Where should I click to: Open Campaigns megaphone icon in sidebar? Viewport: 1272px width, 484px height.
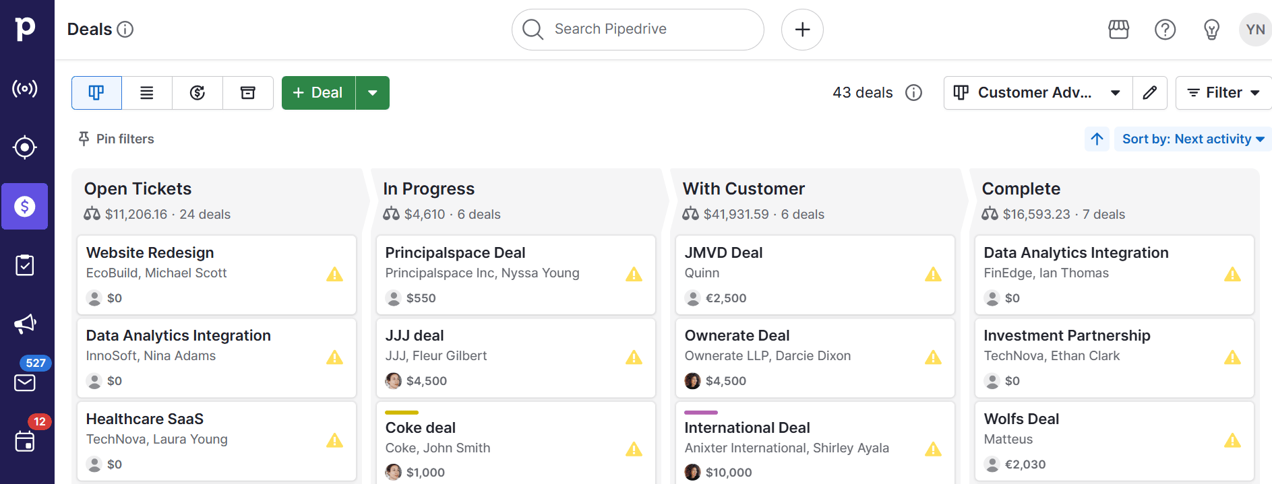tap(25, 324)
